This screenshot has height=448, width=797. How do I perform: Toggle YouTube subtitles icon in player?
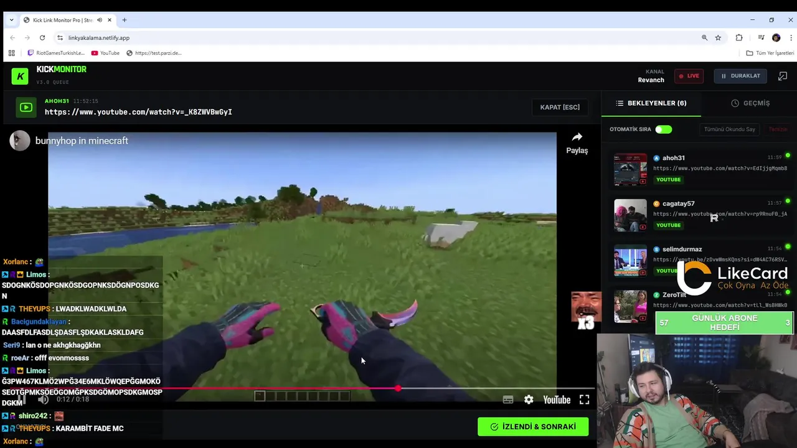[508, 400]
